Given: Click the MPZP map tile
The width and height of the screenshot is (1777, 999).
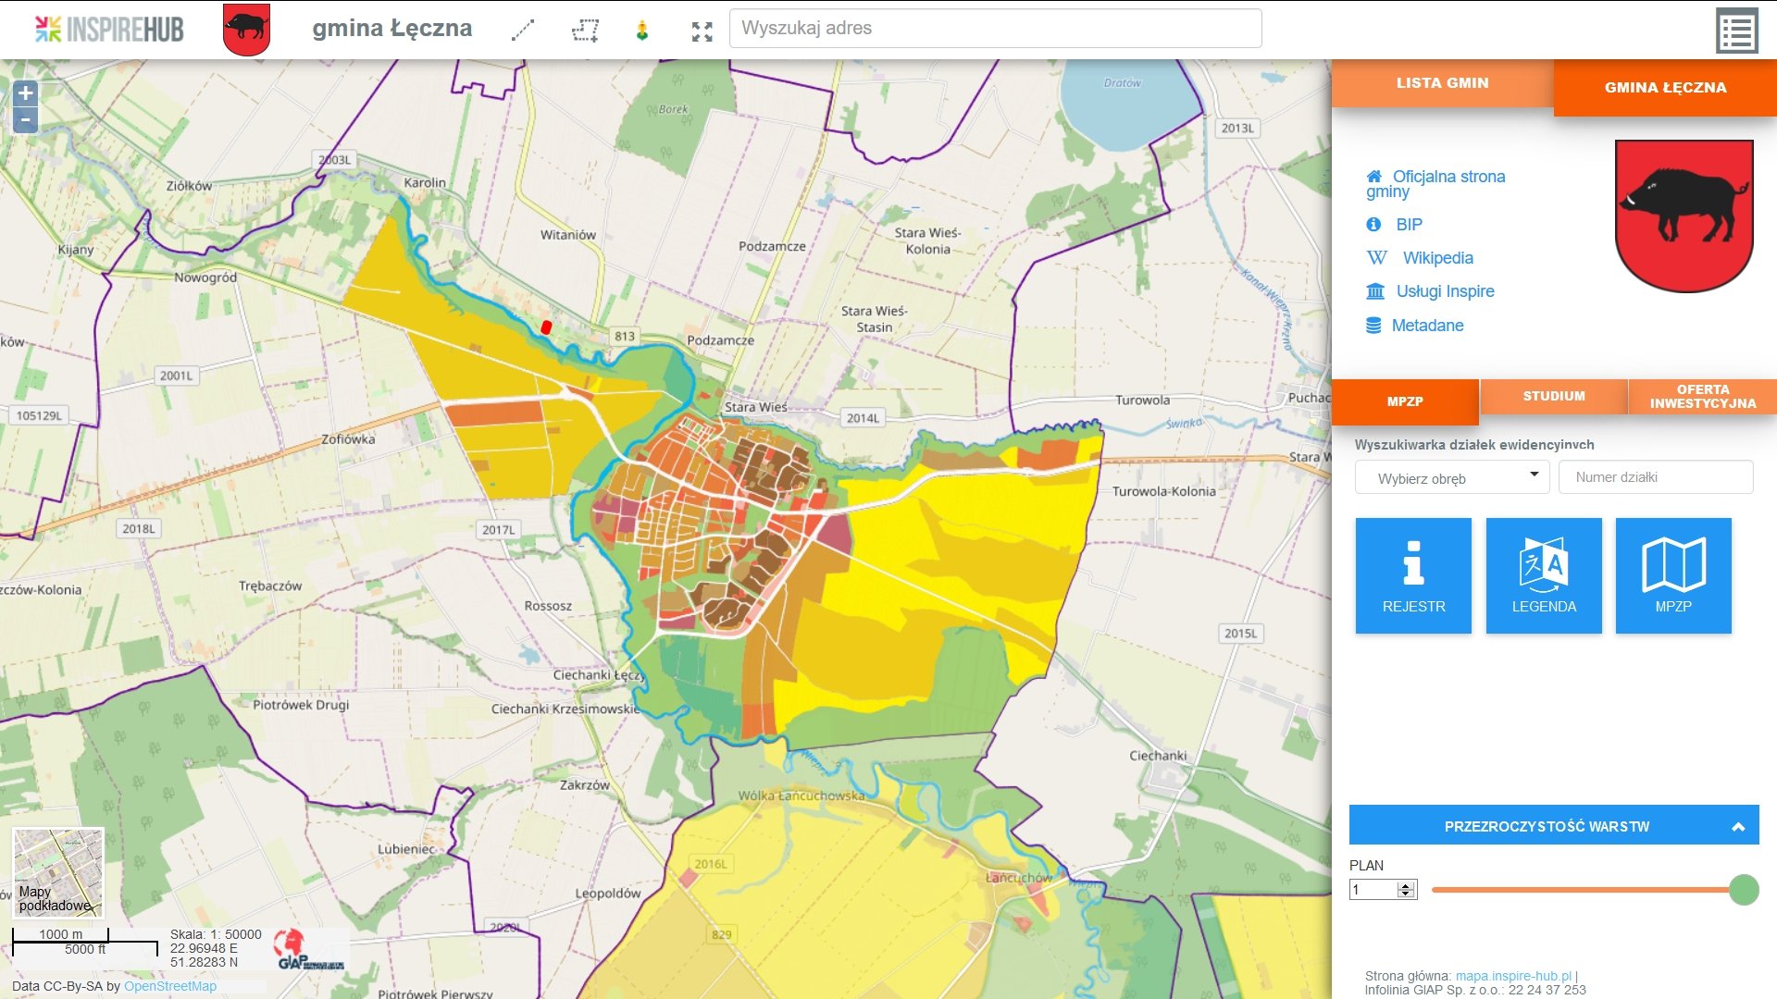Looking at the screenshot, I should [x=1672, y=575].
